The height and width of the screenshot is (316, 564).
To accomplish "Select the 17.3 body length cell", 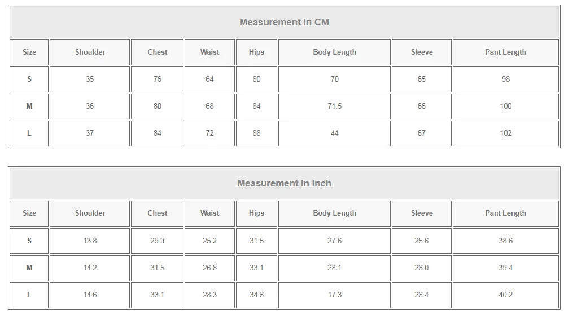I will [335, 295].
